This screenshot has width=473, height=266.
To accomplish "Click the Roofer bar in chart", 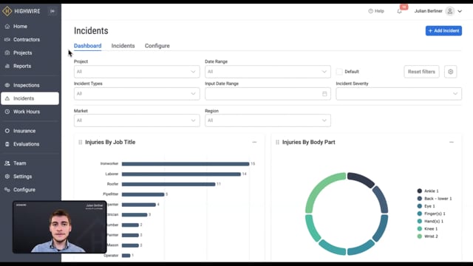I will click(169, 184).
